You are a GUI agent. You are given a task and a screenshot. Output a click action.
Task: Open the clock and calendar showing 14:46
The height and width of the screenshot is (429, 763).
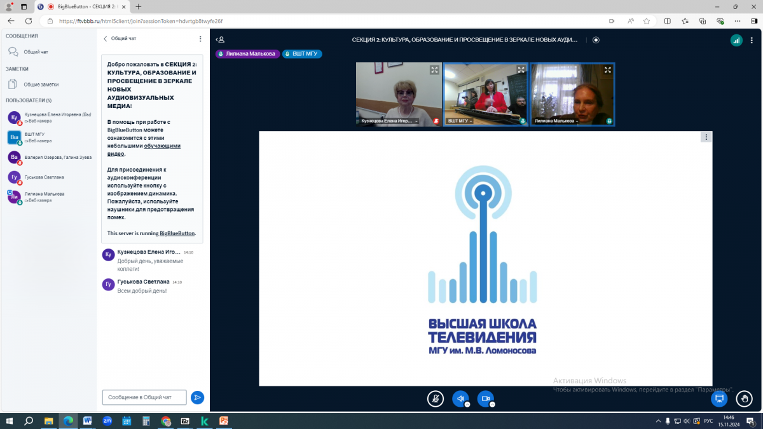[x=729, y=421]
